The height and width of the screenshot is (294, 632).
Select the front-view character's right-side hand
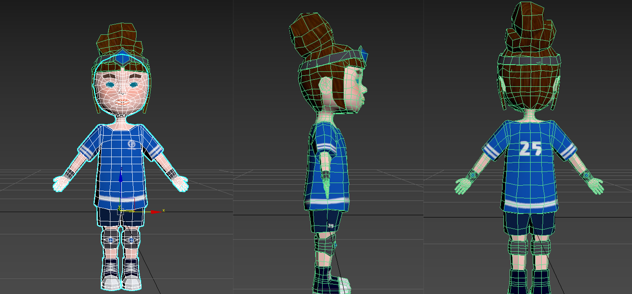[180, 183]
